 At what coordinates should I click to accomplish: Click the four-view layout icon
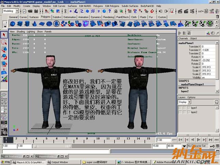[x=4, y=102]
